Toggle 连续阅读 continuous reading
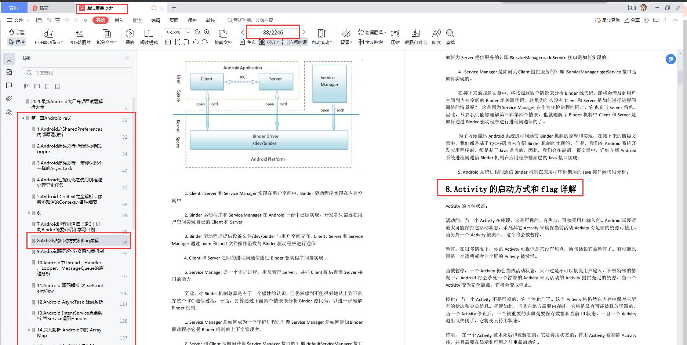The width and height of the screenshot is (687, 345). click(x=294, y=42)
